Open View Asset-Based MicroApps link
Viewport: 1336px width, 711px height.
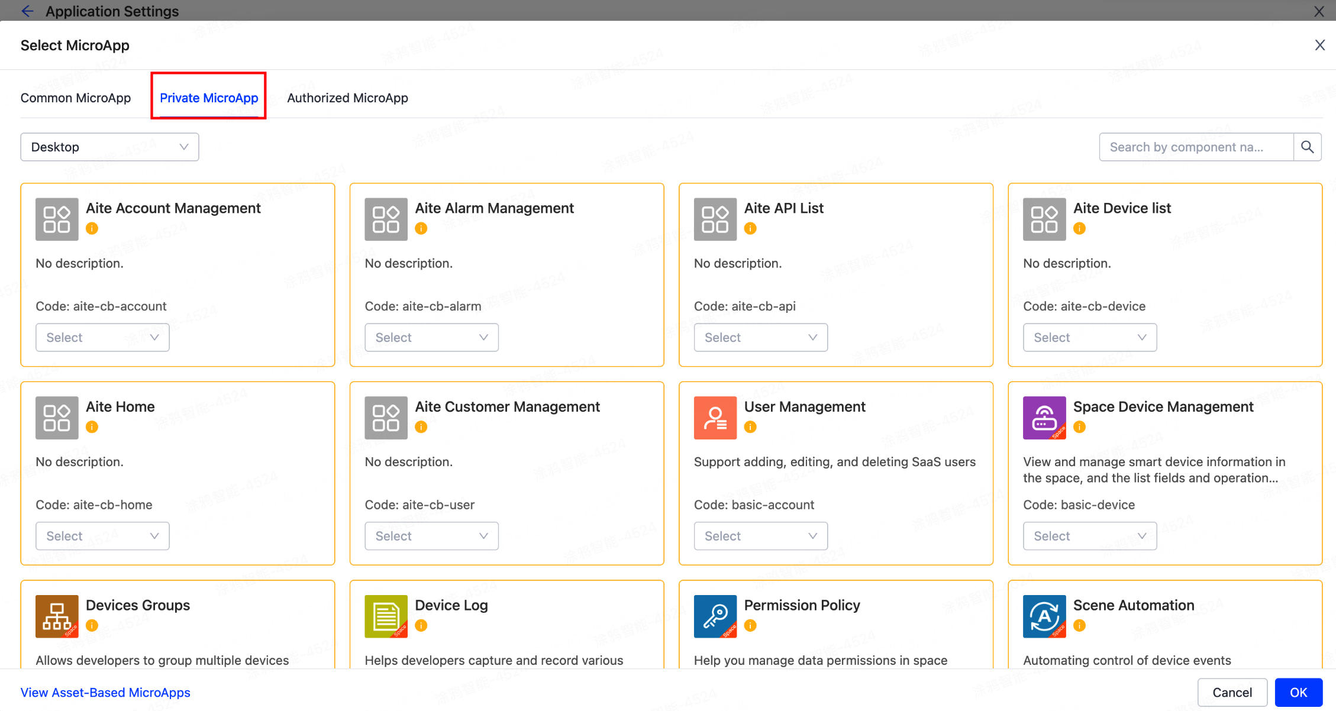click(105, 692)
